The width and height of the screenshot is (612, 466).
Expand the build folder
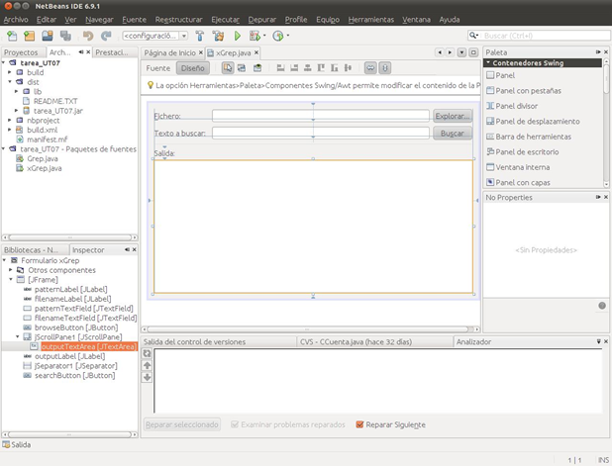pos(10,72)
